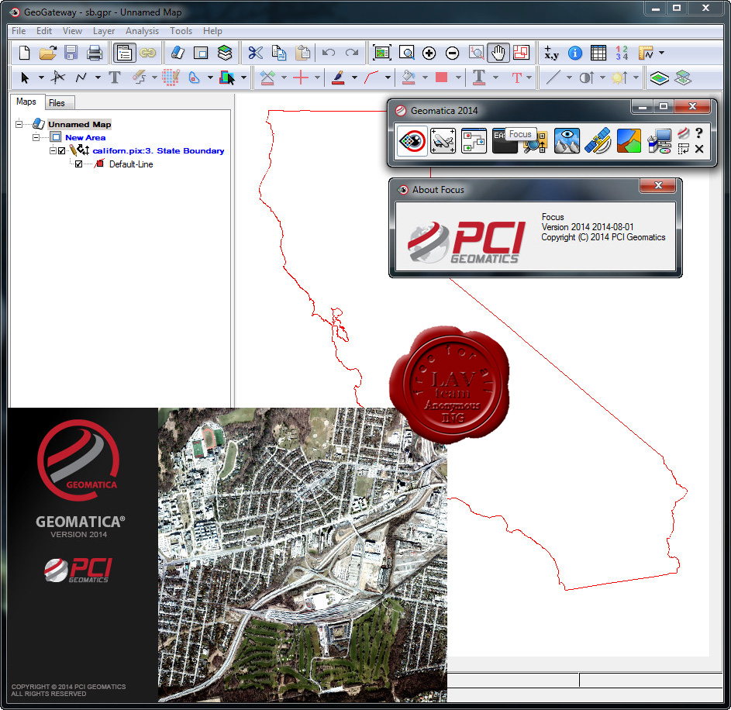Viewport: 731px width, 710px height.
Task: Click mountain eye viewer icon in Geomatica 2014
Action: [567, 141]
